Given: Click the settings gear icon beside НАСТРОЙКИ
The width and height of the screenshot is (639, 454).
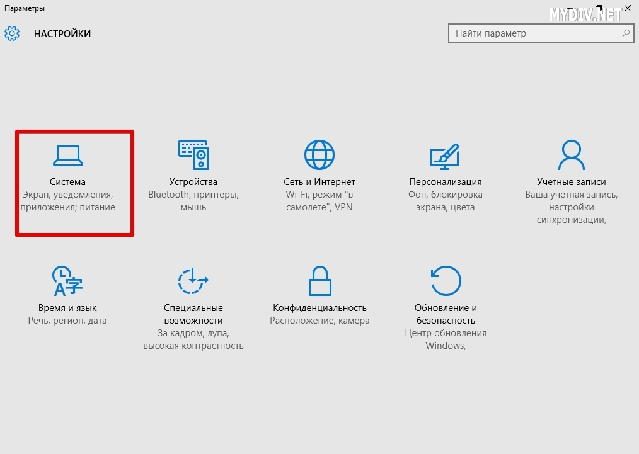Looking at the screenshot, I should point(13,33).
